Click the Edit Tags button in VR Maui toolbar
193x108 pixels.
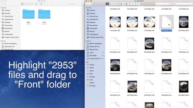(x=53, y=4)
